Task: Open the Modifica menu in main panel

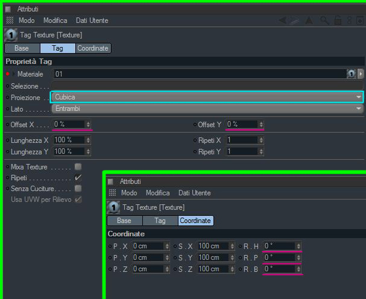Action: point(55,20)
